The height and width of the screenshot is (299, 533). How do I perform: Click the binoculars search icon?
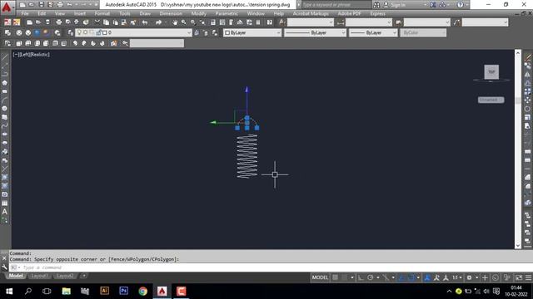pos(376,5)
